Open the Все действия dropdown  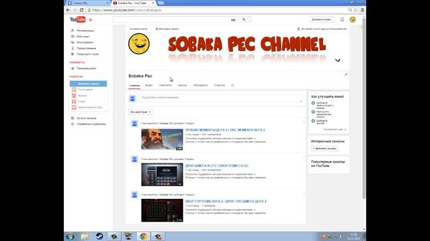point(140,112)
